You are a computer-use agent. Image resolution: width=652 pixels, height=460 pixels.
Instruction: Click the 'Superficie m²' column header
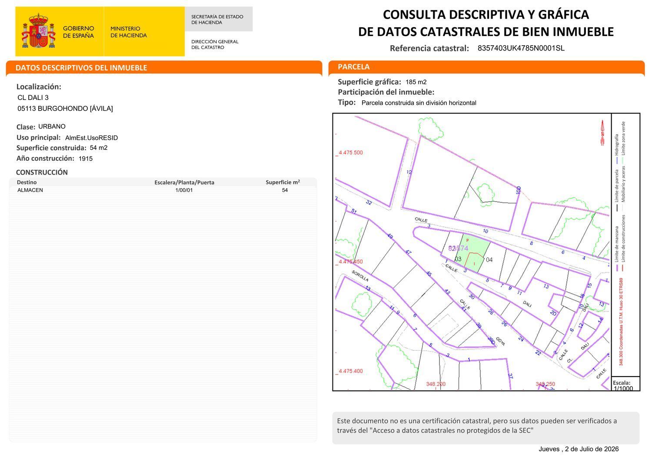click(283, 182)
